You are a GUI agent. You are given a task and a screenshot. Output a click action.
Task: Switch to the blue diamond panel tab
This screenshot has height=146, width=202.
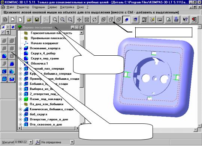click(13, 27)
